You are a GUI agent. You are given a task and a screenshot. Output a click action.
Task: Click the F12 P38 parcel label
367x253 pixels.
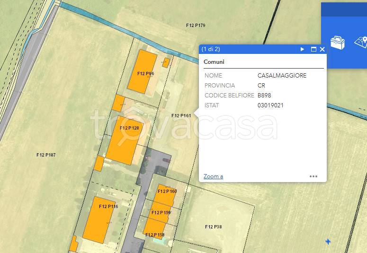(x=213, y=227)
